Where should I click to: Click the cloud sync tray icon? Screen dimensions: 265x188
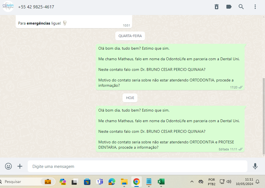201,182
